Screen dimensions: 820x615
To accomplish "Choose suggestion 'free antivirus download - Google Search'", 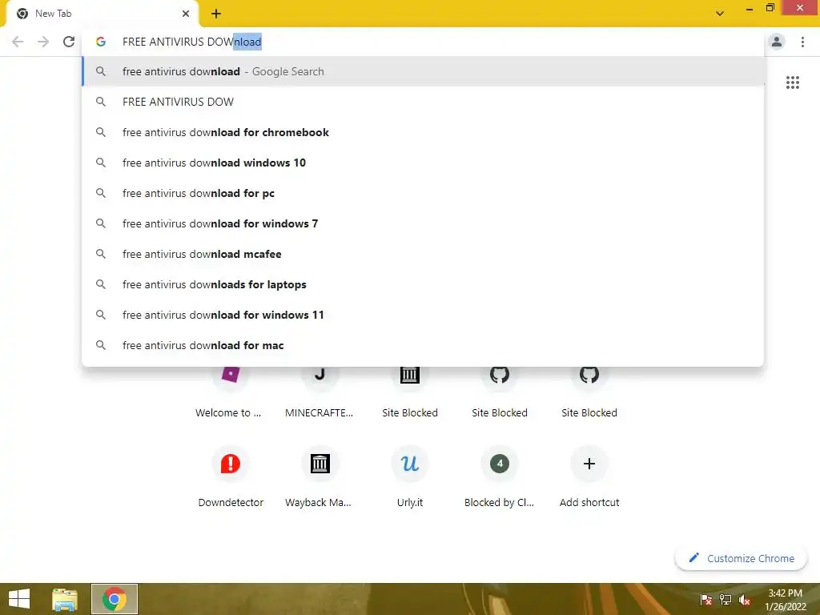I will pos(423,71).
